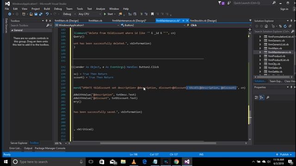Screen dimensions: 296x166
Task: Switch to the frmMain.vb code tab
Action: 95,21
